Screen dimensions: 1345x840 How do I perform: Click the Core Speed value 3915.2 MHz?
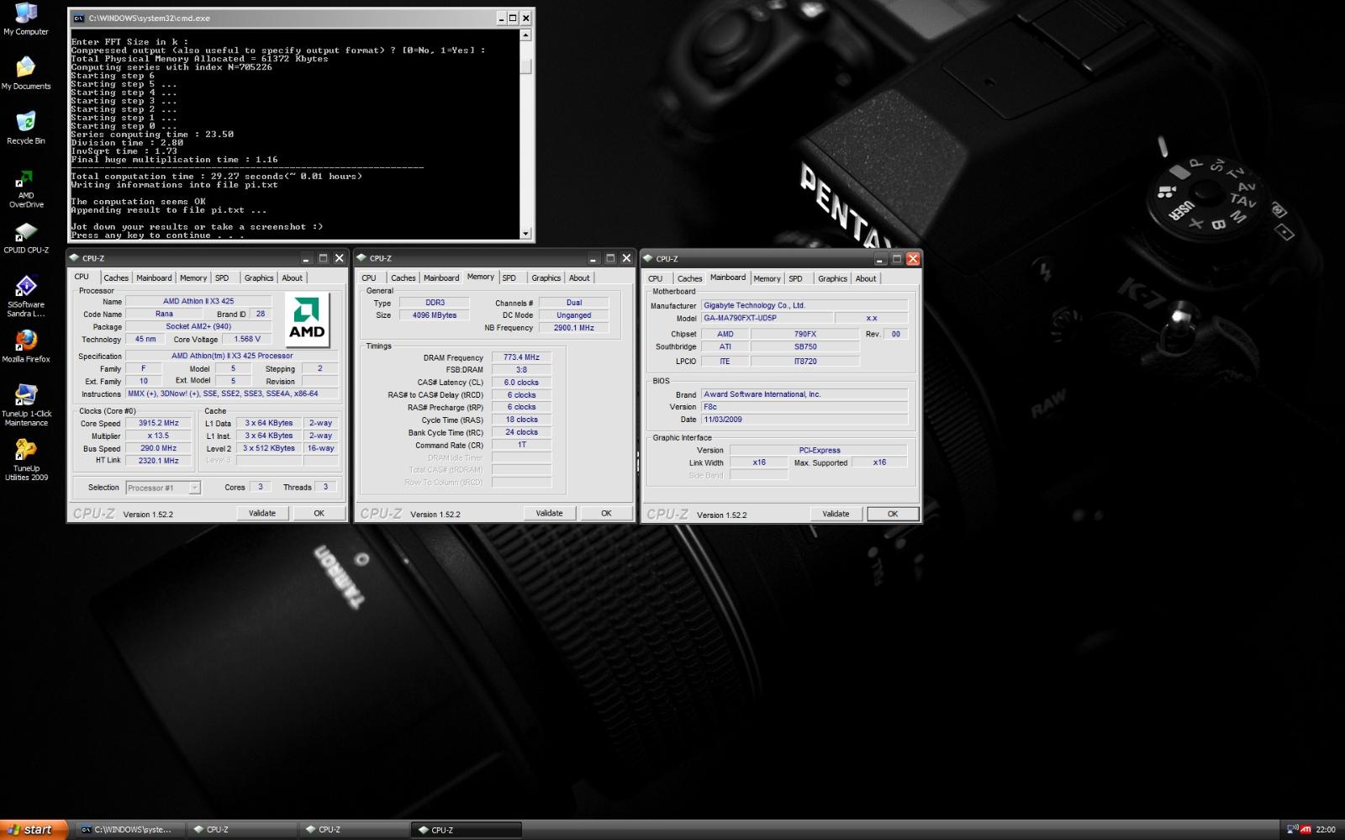coord(159,424)
